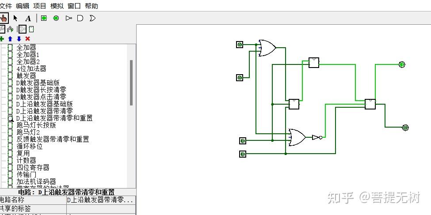Select the arrow Edit tool
This screenshot has width=431, height=215.
(x=15, y=18)
